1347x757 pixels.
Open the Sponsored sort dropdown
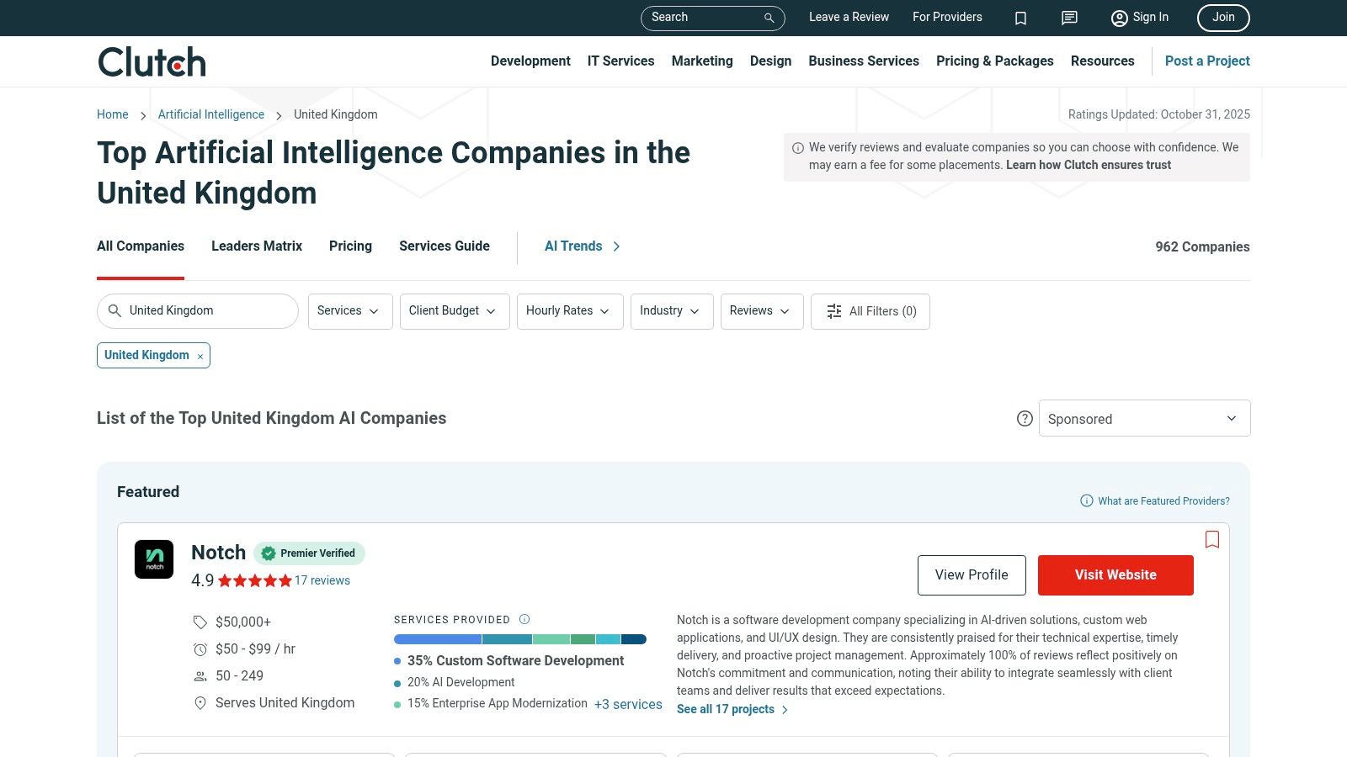click(x=1144, y=418)
